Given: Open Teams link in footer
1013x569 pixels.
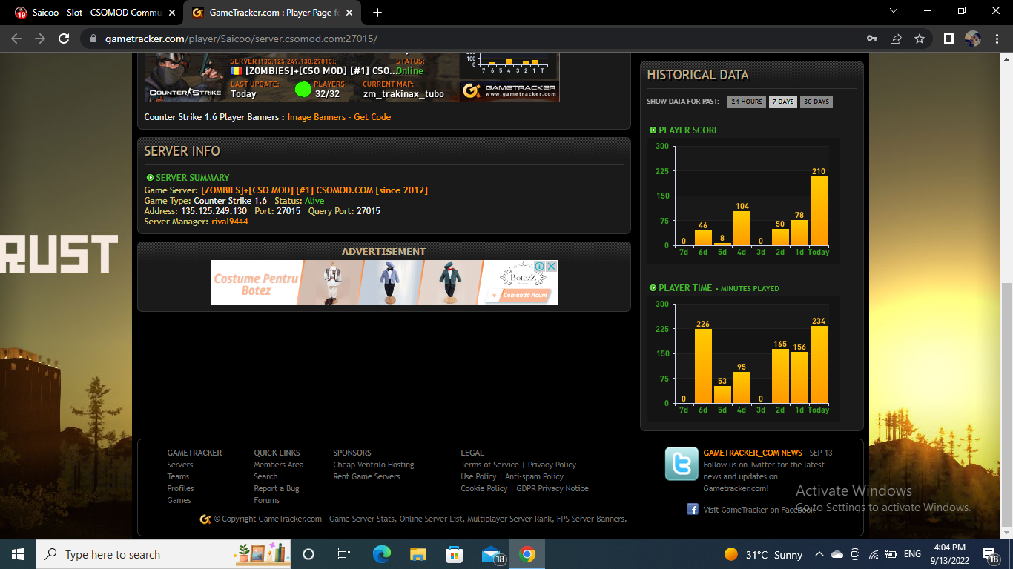Looking at the screenshot, I should (x=178, y=476).
